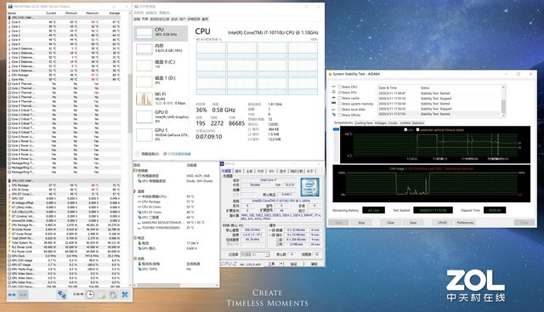Image resolution: width=544 pixels, height=312 pixels.
Task: Open the Temperatures tab in AIDA64
Action: [x=343, y=123]
